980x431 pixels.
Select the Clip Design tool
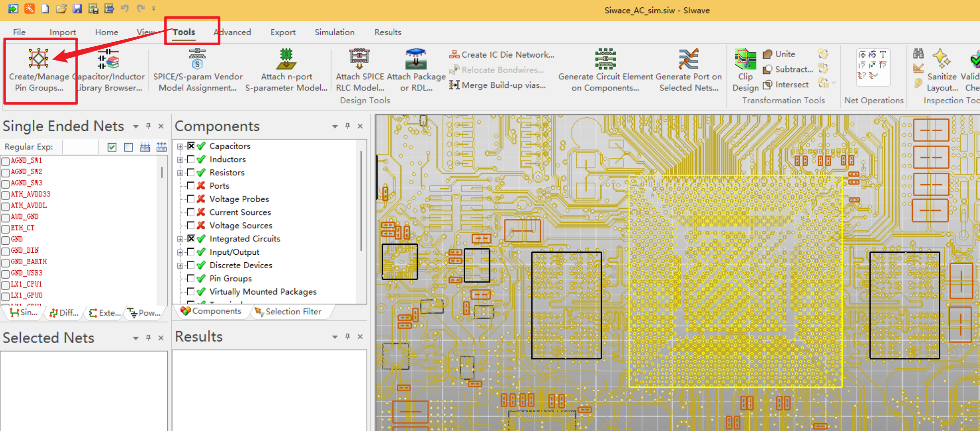(745, 71)
